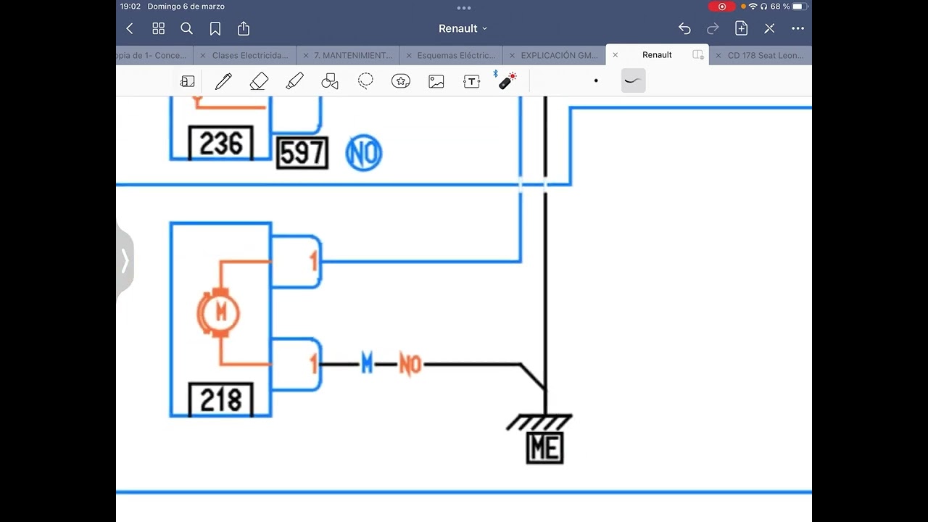Go back using the back chevron
This screenshot has height=522, width=928.
click(x=130, y=28)
